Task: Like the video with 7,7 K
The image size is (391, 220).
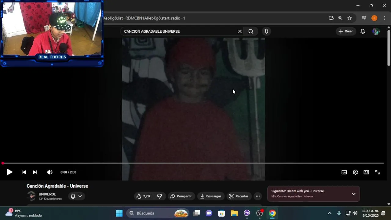Action: pos(143,196)
